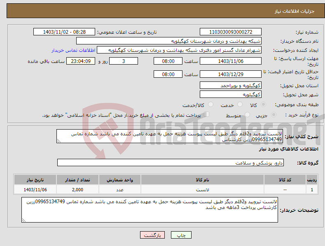Click the remaining days field showing 3
The height and width of the screenshot is (246, 325).
tap(124, 61)
